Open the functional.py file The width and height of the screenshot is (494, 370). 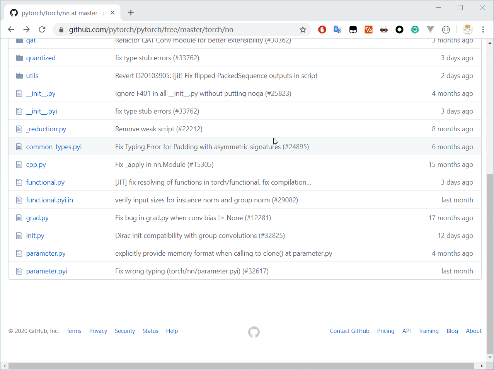(45, 182)
